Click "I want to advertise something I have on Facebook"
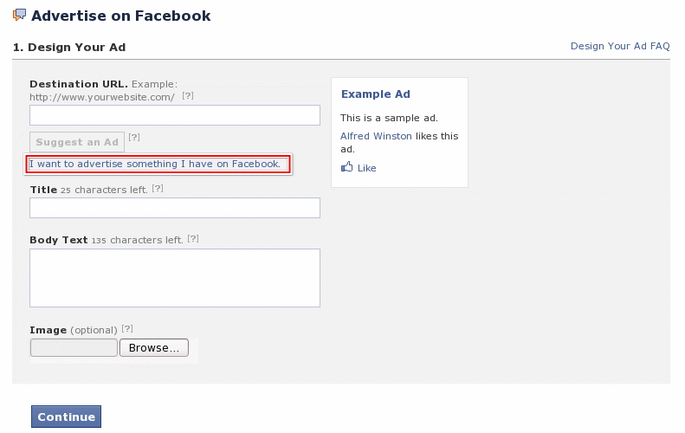Viewport: 685px width, 433px height. pyautogui.click(x=155, y=164)
